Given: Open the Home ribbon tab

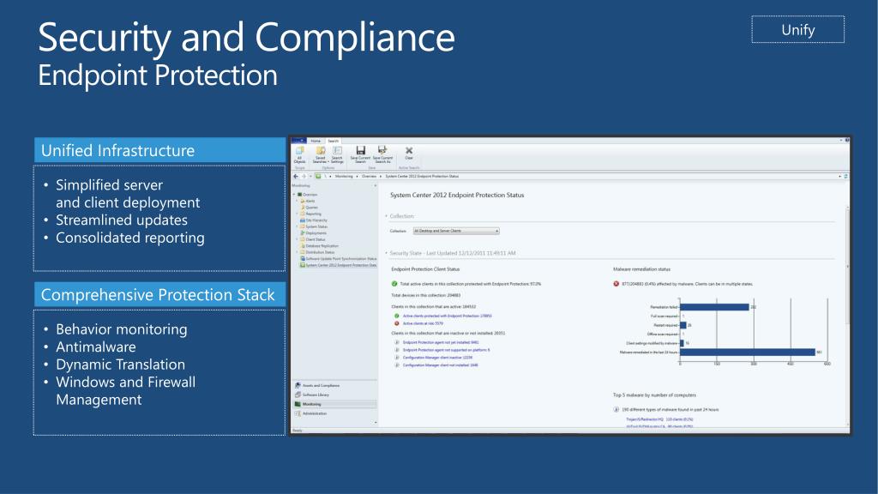Looking at the screenshot, I should (x=316, y=142).
